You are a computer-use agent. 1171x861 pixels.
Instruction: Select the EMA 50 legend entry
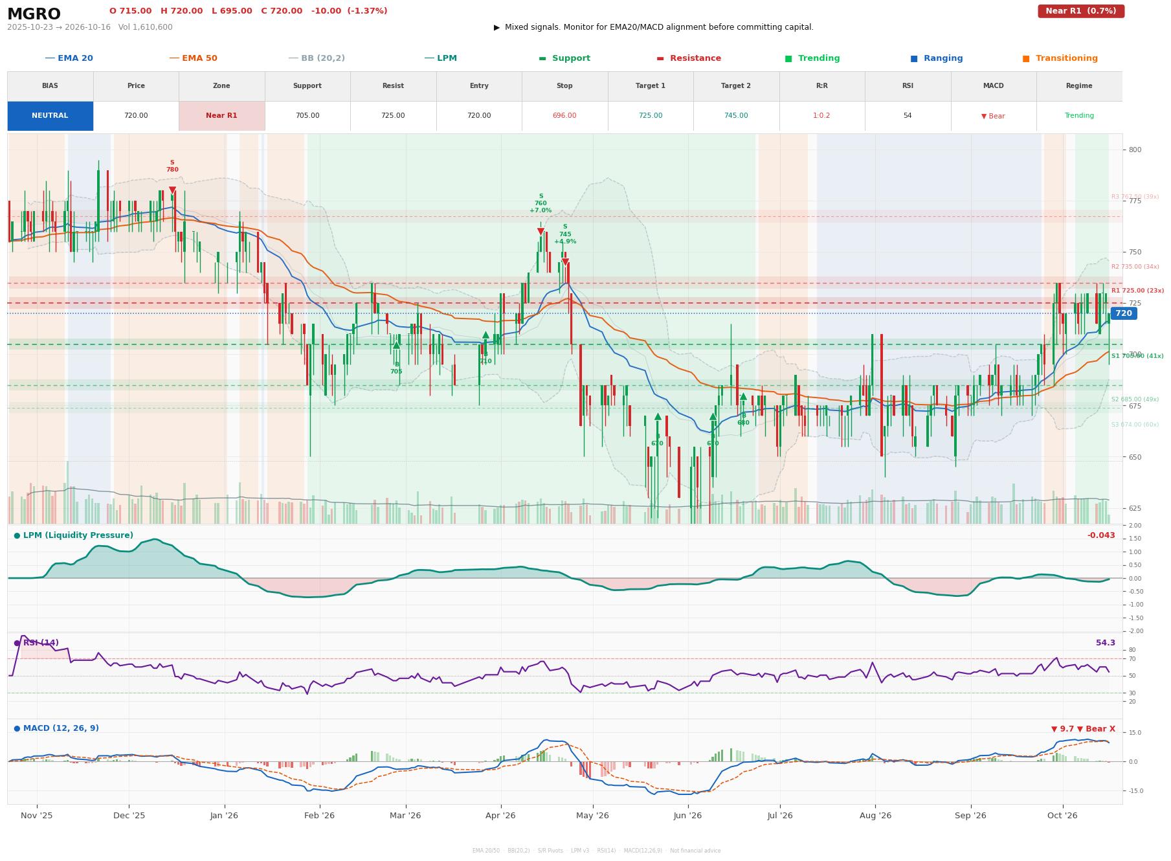click(193, 58)
